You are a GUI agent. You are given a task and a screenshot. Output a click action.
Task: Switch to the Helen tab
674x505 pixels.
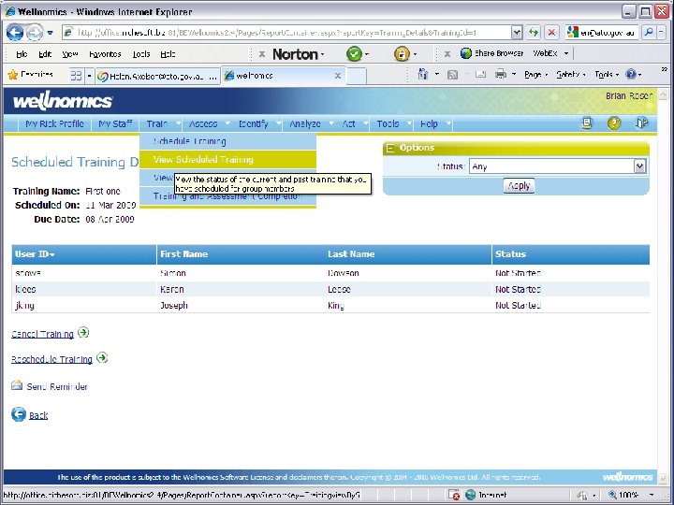[157, 76]
